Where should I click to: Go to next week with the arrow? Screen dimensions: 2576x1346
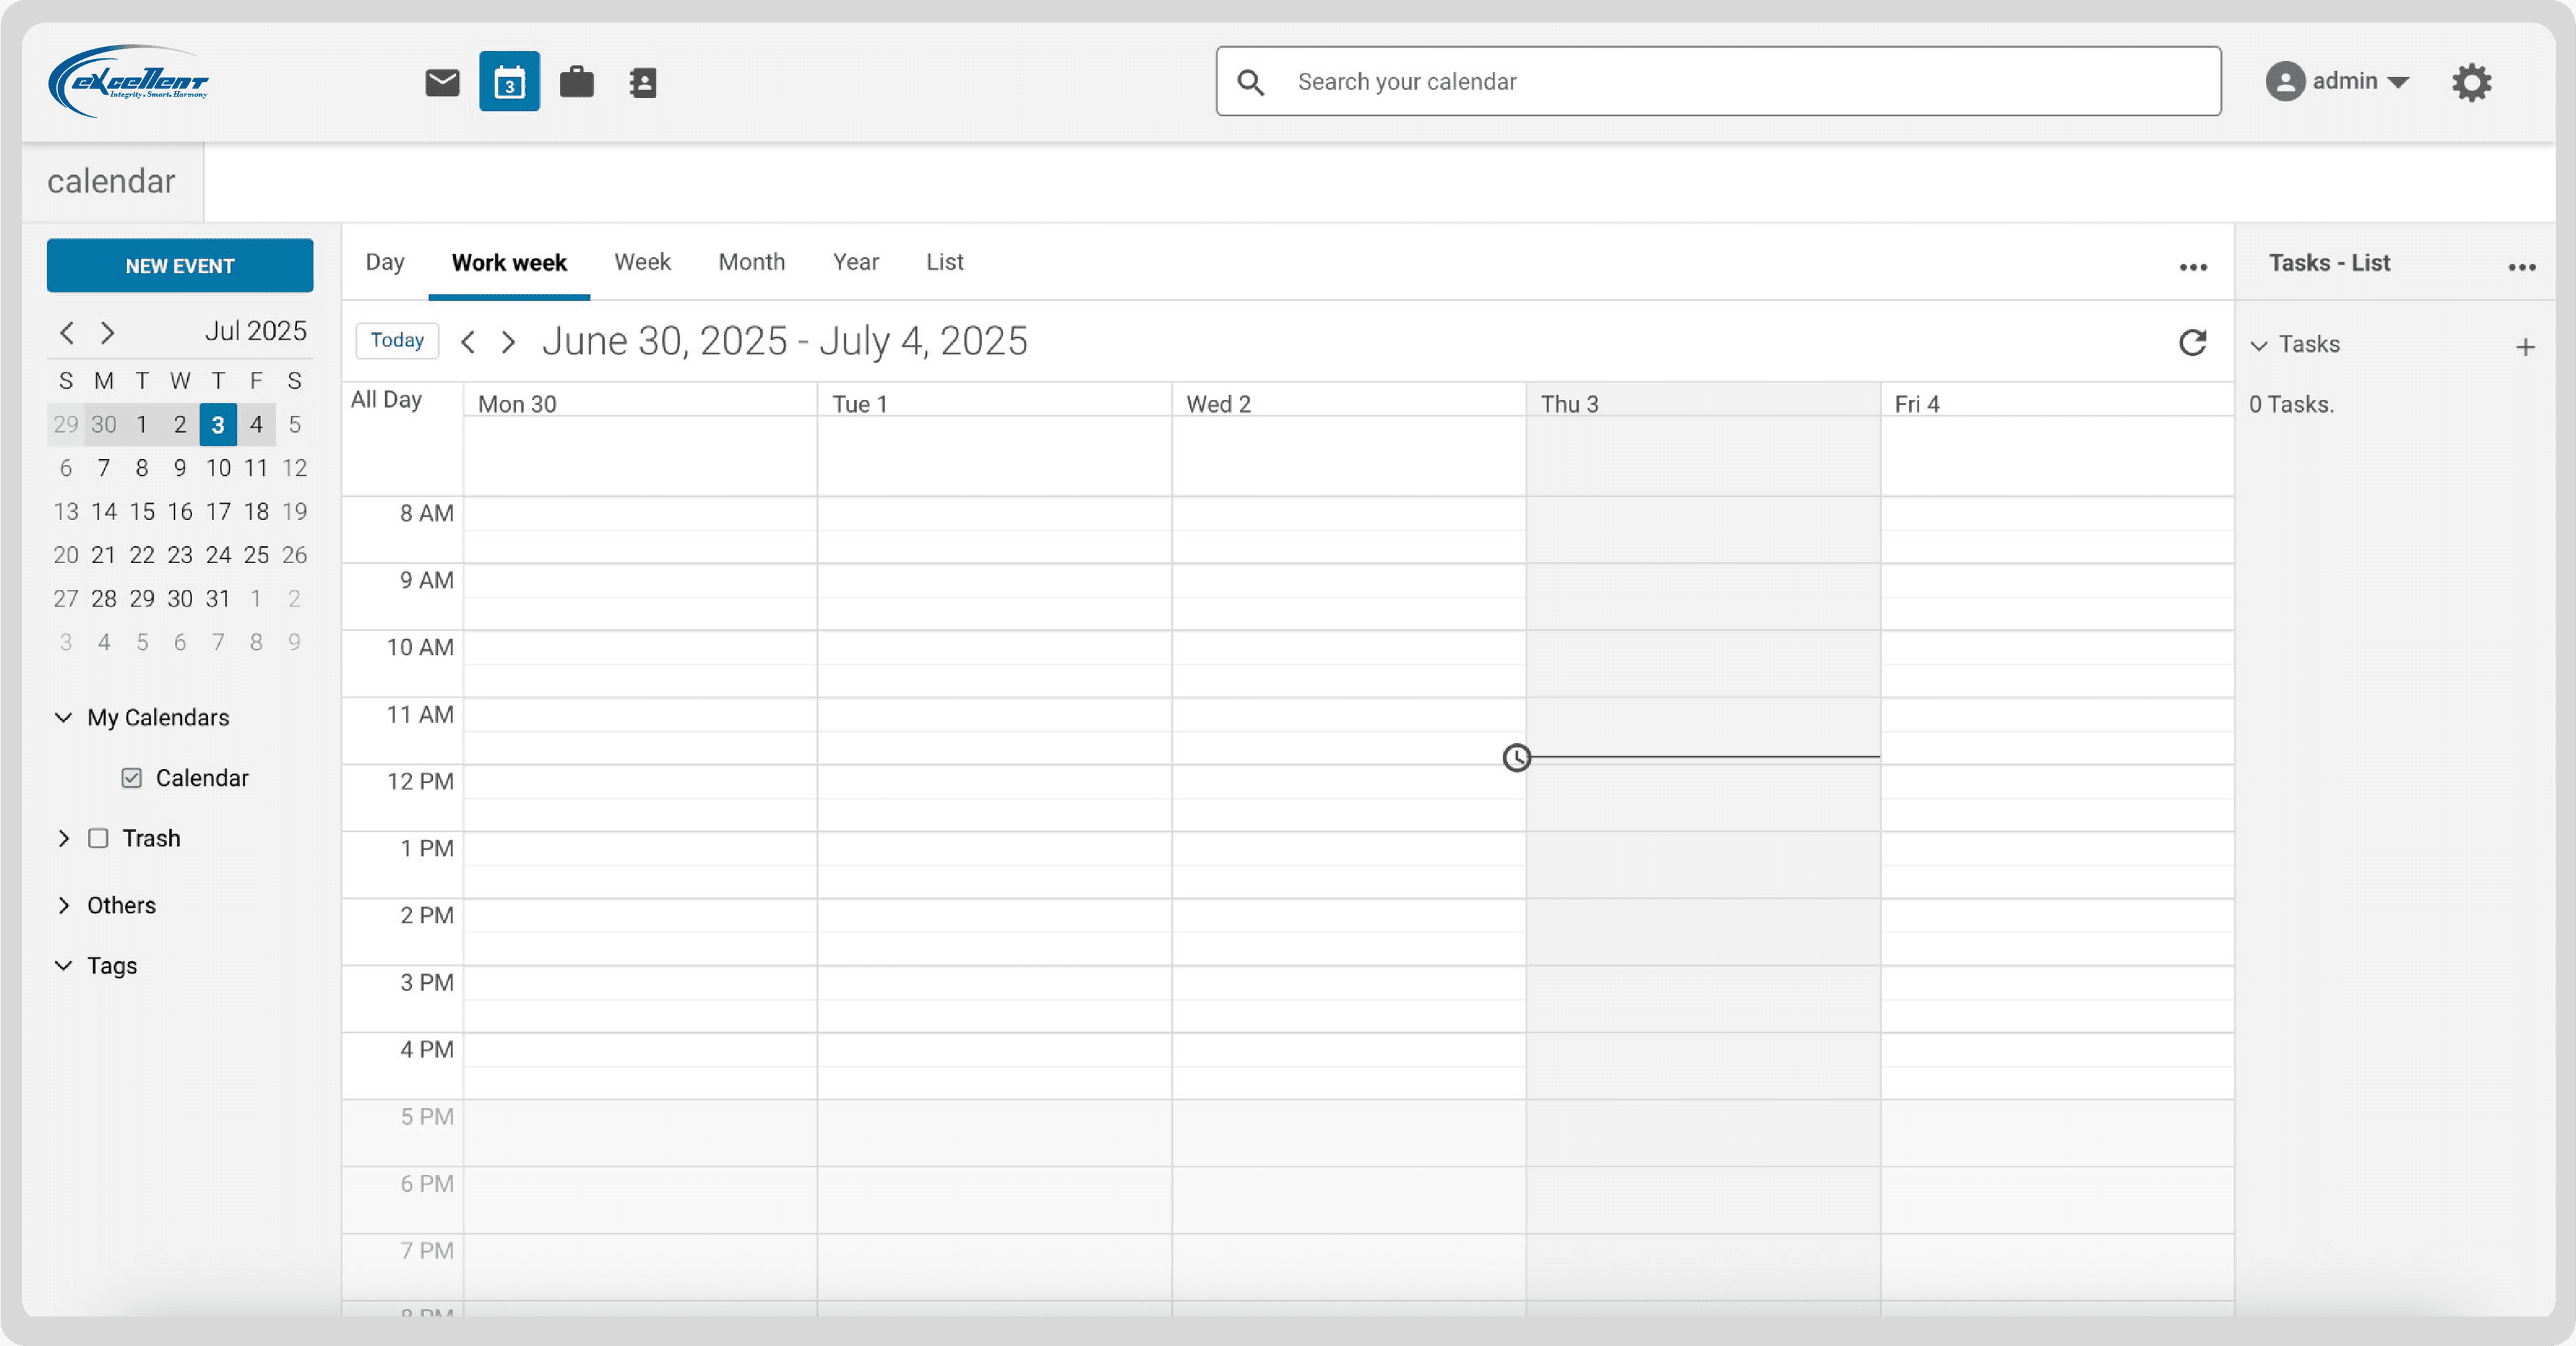[508, 341]
